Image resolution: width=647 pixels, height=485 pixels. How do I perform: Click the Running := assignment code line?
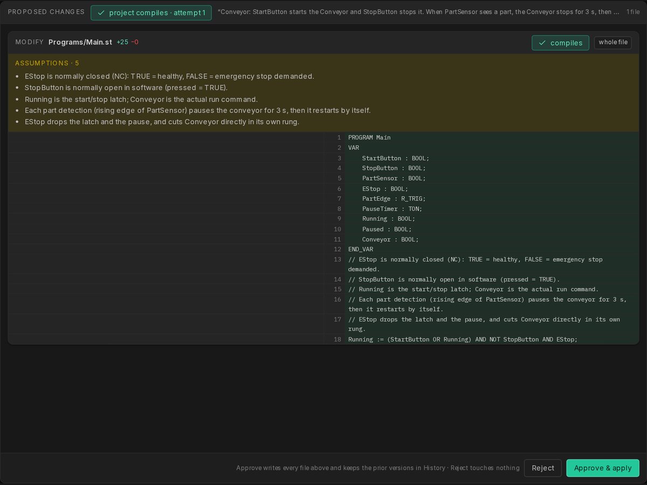pos(463,339)
